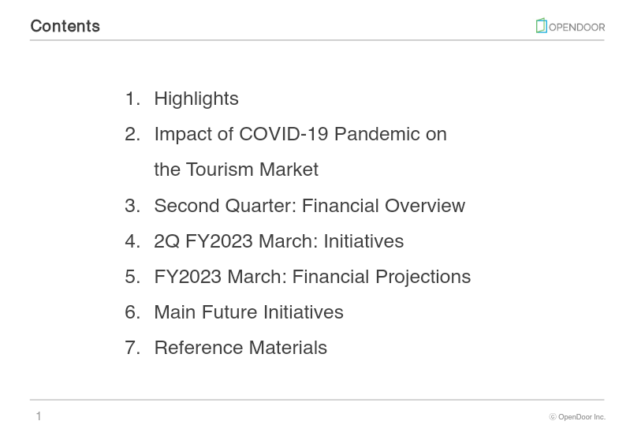630x436 pixels.
Task: Click list number 4 beside 2Q FY2023
Action: click(132, 241)
